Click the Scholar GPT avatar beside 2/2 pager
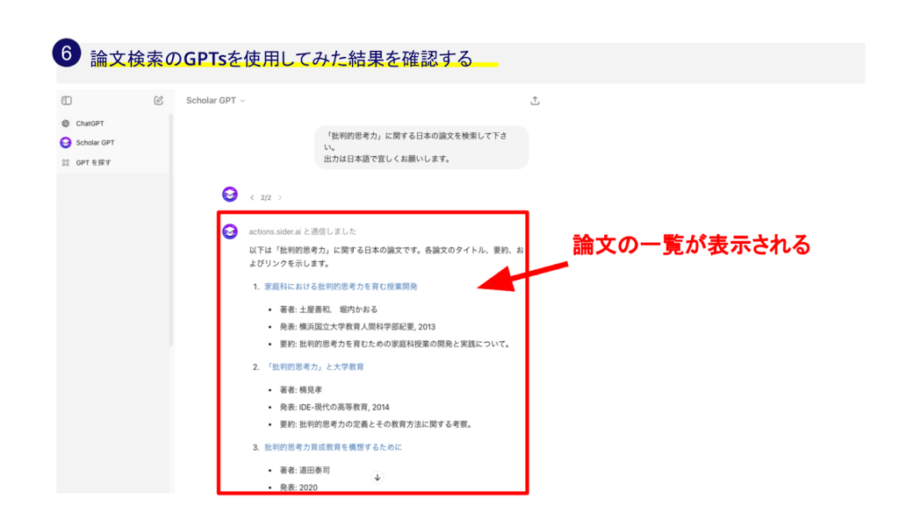Screen dimensions: 899x505 (229, 195)
